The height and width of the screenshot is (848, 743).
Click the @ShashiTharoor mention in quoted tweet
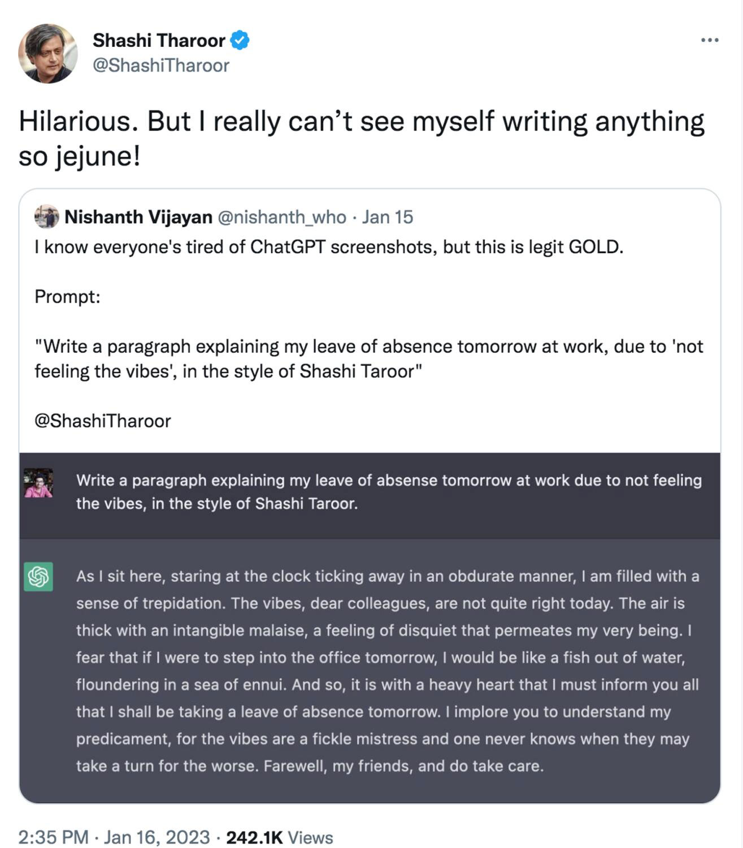click(x=103, y=421)
